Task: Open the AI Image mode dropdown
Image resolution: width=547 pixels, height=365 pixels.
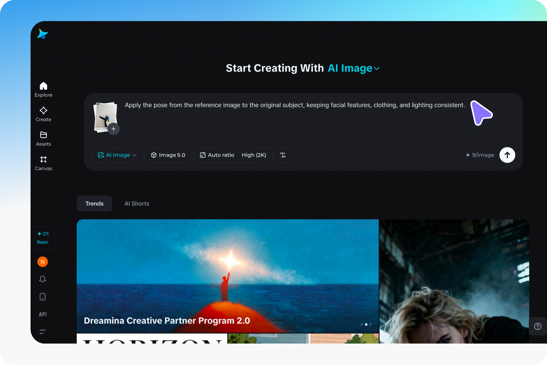Action: (117, 155)
